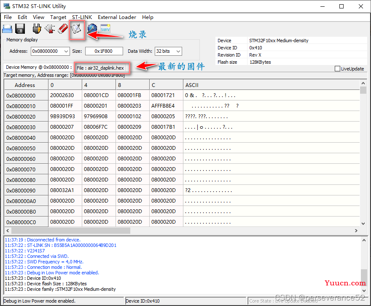Open the SWV viewer icon
Viewport: 371px width, 306px height.
[x=105, y=29]
